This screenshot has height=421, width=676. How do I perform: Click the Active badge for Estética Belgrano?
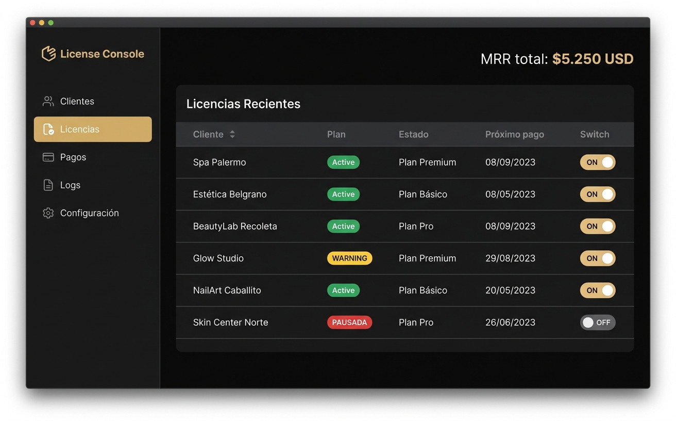(x=343, y=194)
